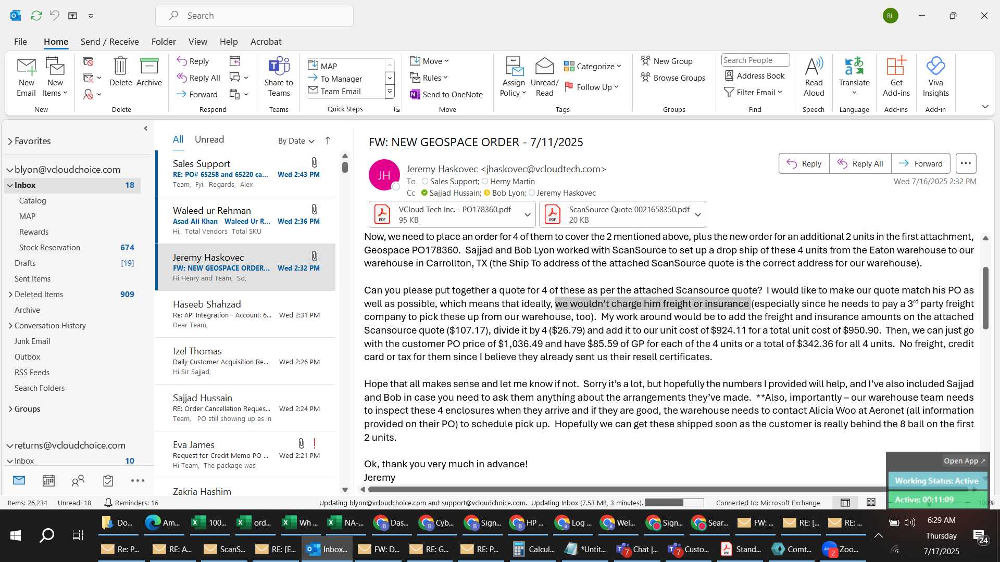Collapse the folder pane
This screenshot has height=562, width=1000.
coord(145,128)
